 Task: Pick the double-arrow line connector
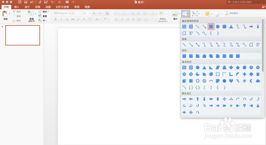tap(198, 45)
